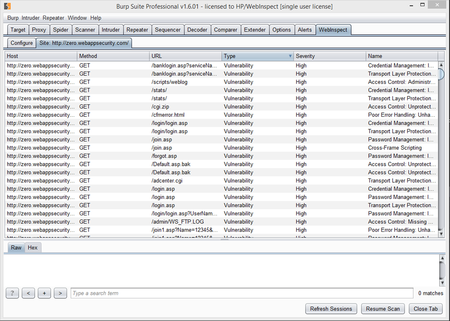Select the Cross-Frame Scripting entry

(395, 148)
